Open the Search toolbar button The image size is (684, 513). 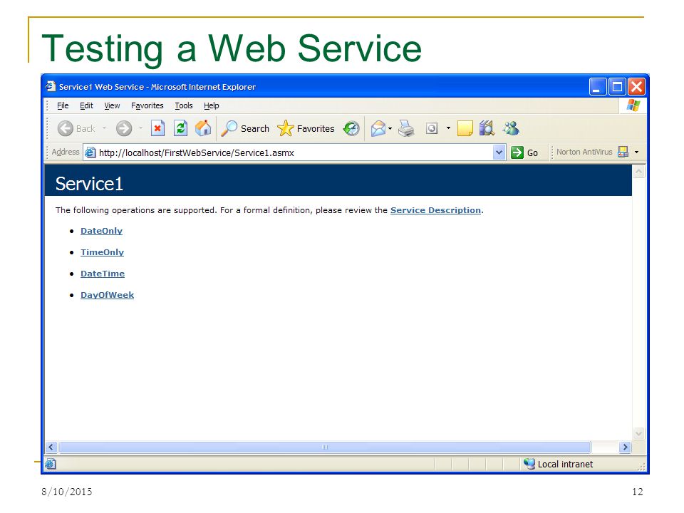244,128
